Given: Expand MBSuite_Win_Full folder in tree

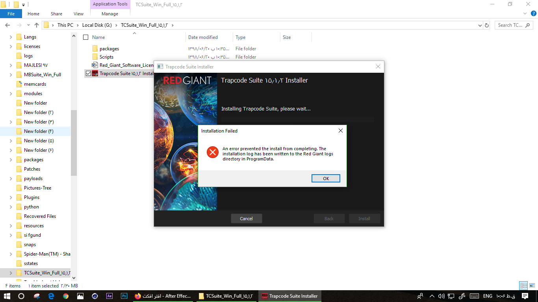Looking at the screenshot, I should pos(11,75).
